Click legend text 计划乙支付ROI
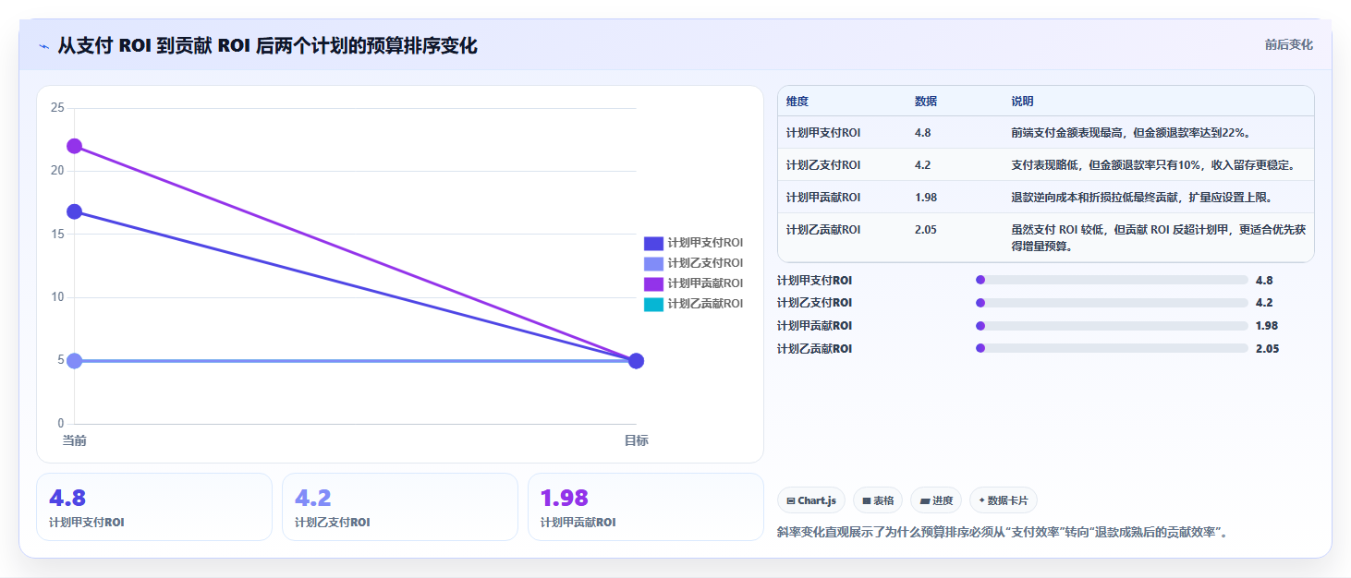Viewport: 1351px width, 578px height. point(705,263)
